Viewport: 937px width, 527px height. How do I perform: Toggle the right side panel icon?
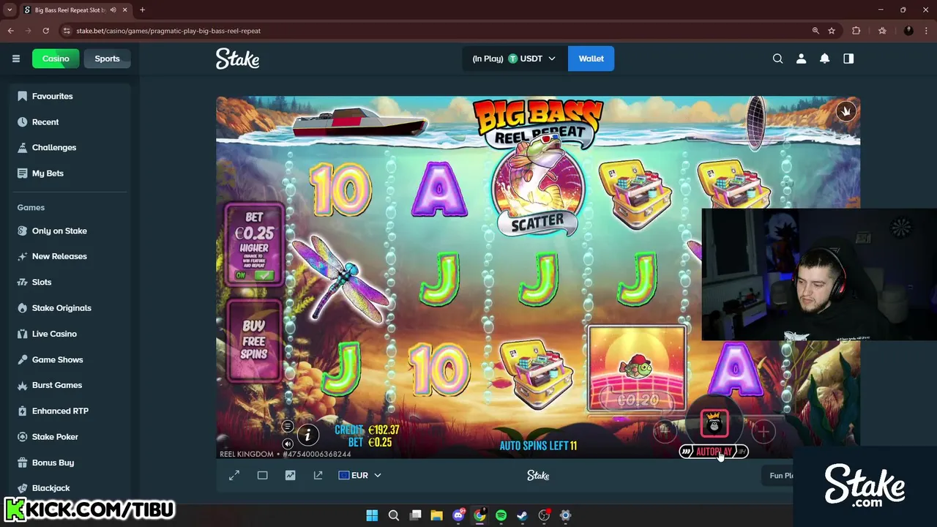(848, 59)
